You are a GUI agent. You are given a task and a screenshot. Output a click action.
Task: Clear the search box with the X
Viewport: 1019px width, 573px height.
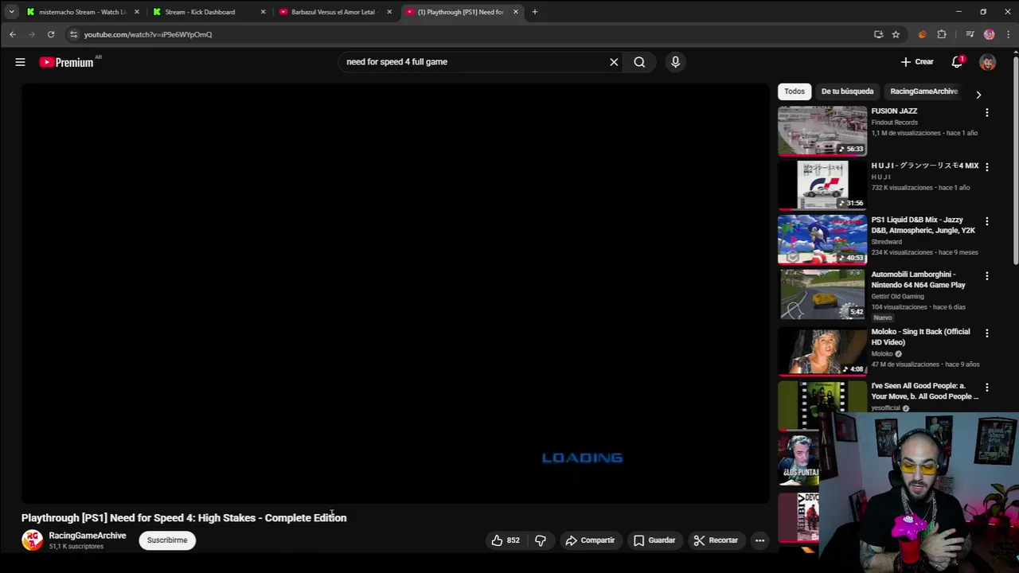pos(614,62)
